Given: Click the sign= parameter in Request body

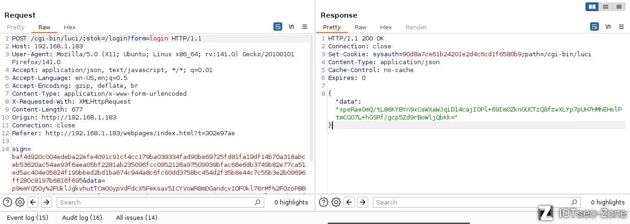Looking at the screenshot, I should (x=21, y=149).
